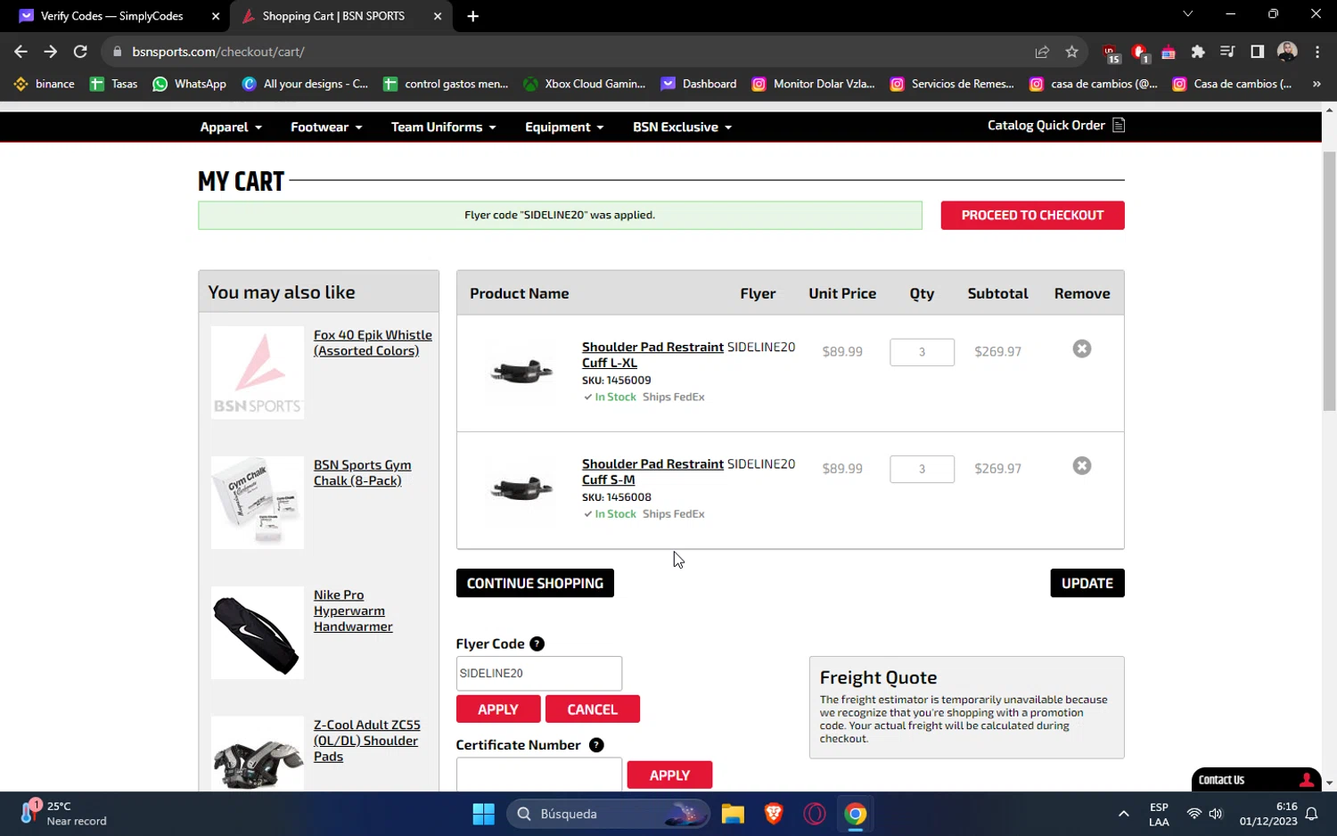1337x836 pixels.
Task: Open the Contact Us chat widget
Action: tap(1256, 780)
